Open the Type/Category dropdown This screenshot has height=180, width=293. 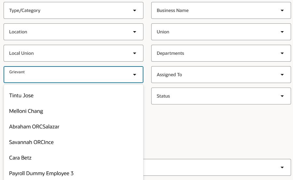73,10
